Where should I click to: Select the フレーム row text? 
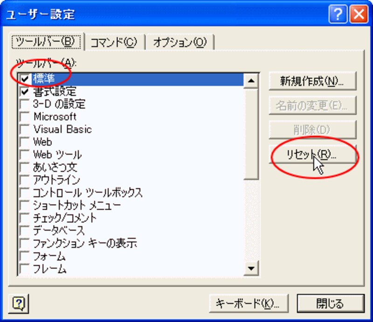50,269
